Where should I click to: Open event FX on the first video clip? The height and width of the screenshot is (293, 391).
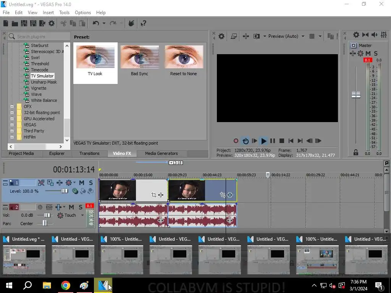[x=161, y=195]
